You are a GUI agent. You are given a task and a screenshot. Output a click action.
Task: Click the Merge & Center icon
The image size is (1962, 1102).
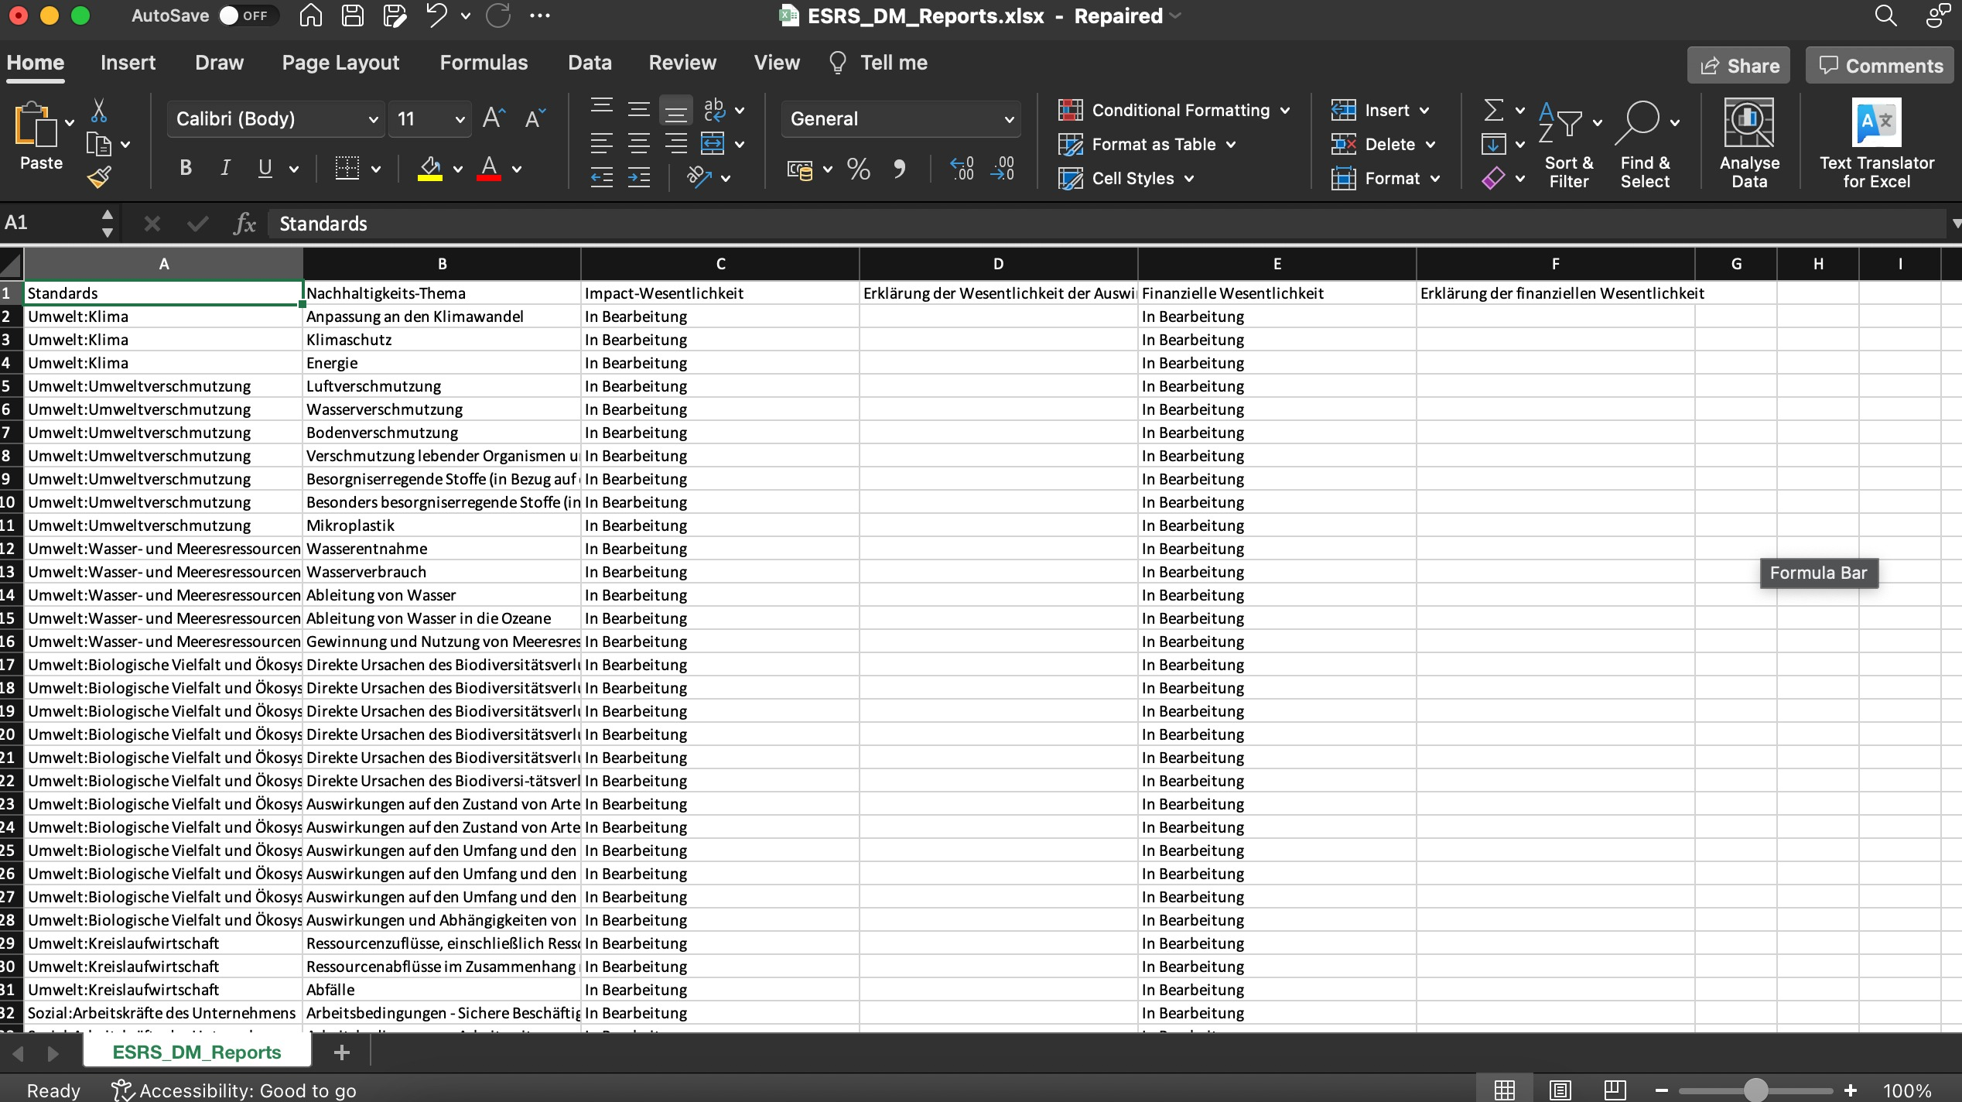point(713,144)
